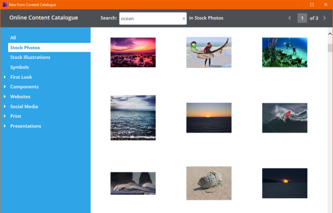Viewport: 333px width, 213px height.
Task: Click the search box containing ocean
Action: tap(153, 18)
